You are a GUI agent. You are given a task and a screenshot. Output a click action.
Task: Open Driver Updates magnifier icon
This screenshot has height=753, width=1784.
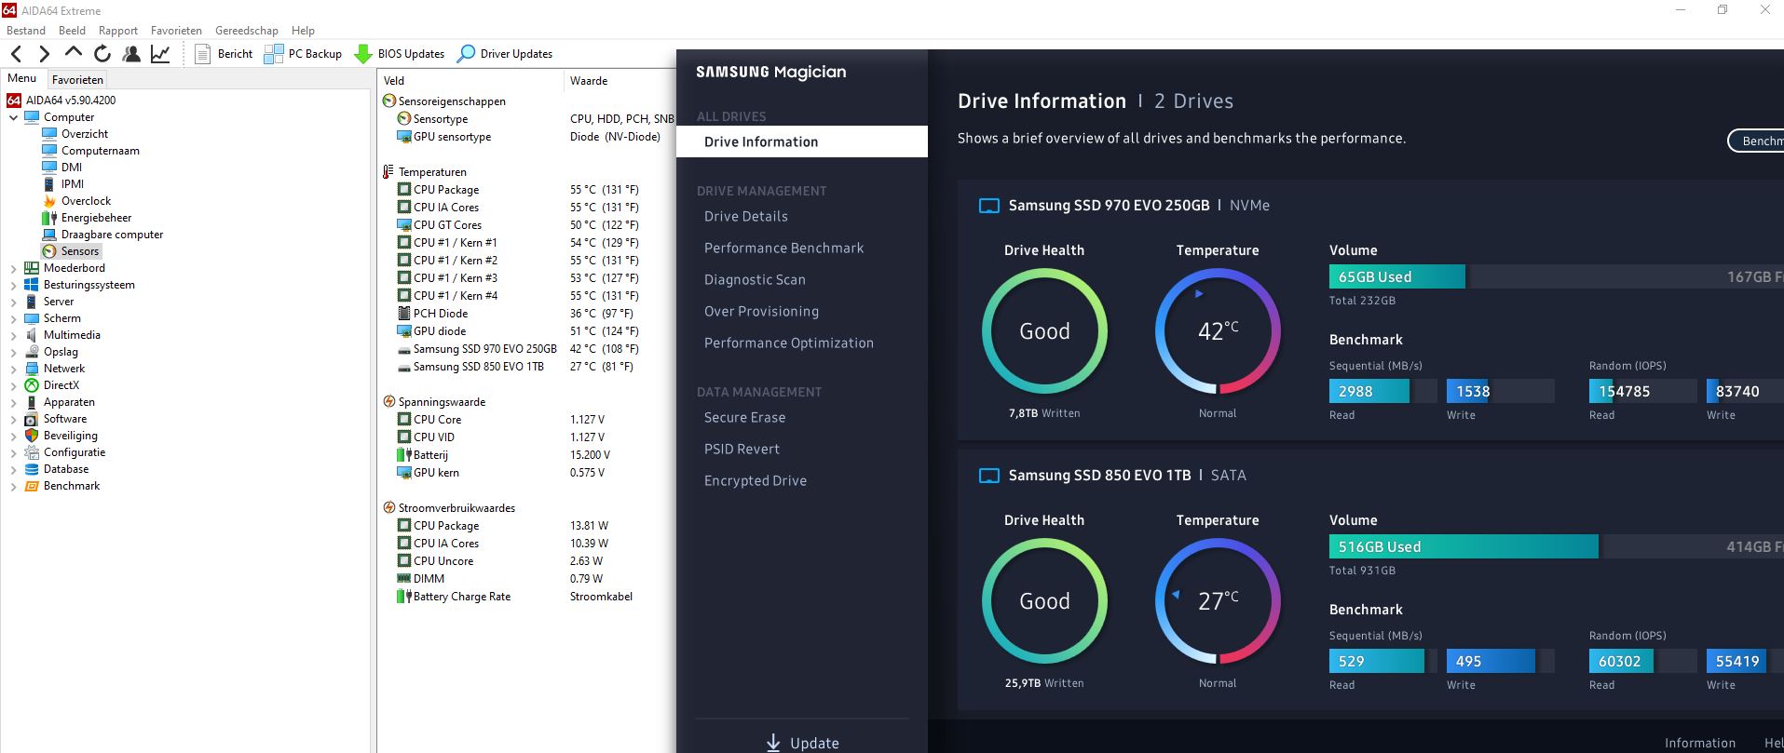pyautogui.click(x=466, y=54)
